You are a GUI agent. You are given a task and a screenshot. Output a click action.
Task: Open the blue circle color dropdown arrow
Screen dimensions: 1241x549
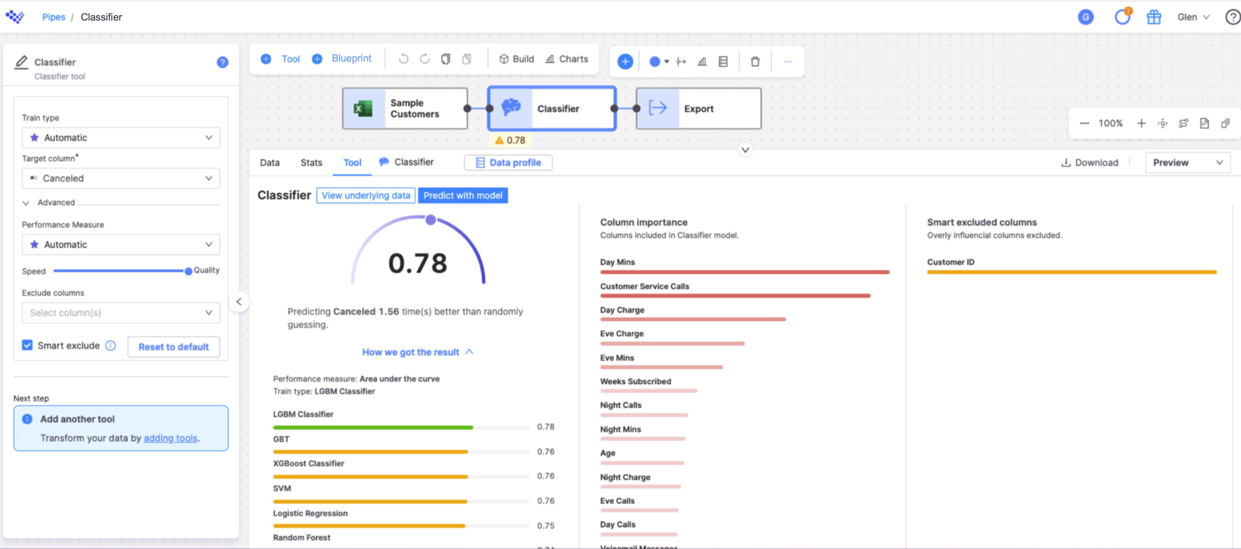667,62
